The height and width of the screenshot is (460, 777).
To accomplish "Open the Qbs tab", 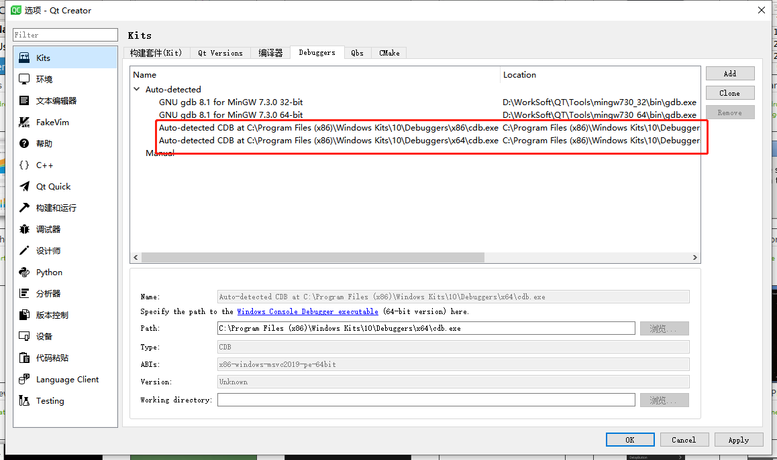I will coord(357,53).
